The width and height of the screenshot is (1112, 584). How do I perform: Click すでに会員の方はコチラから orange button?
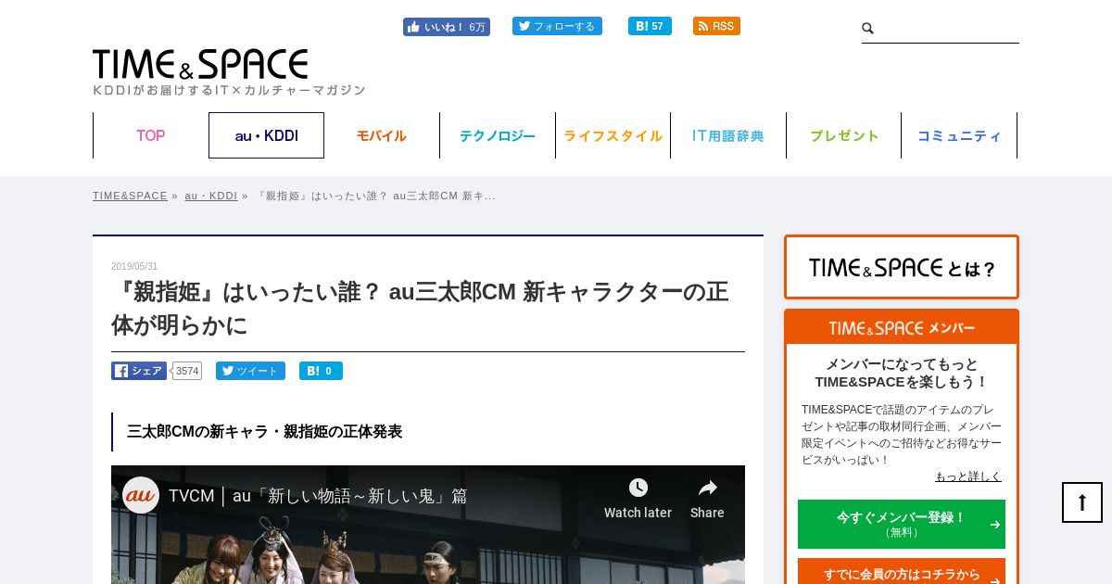[x=902, y=572]
